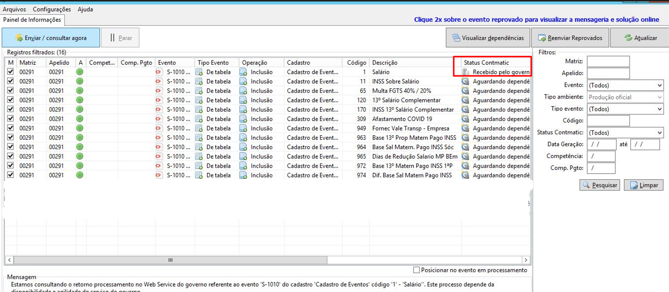Click Enviar / consultar agora button
Screen dimensions: 669x292
pyautogui.click(x=51, y=37)
